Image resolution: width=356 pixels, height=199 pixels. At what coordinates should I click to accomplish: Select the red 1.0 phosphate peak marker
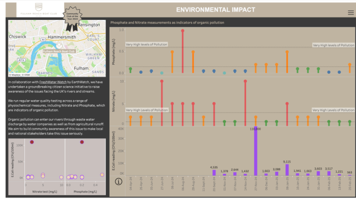click(183, 31)
